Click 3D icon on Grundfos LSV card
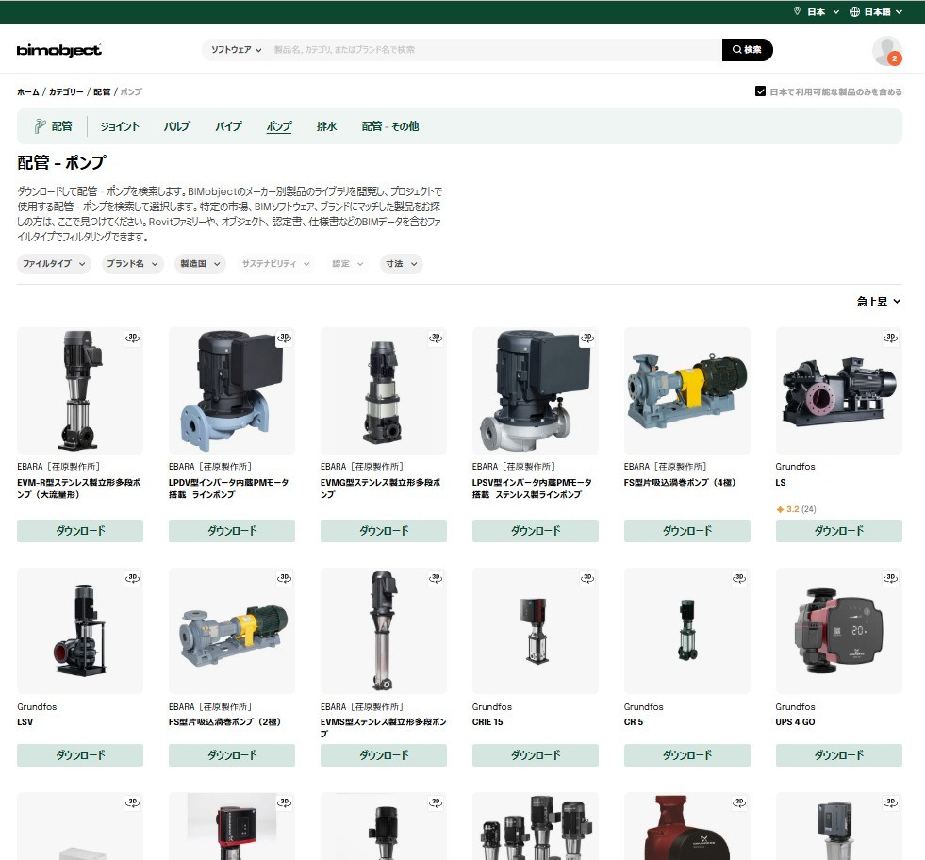 (133, 577)
